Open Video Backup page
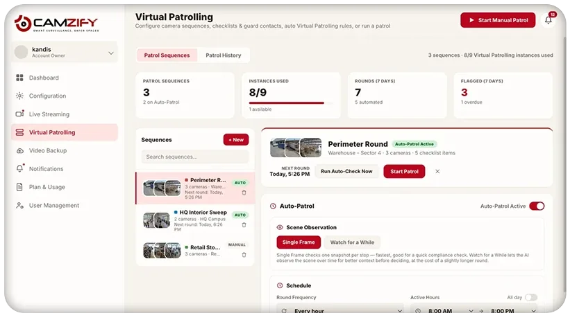This screenshot has height=320, width=570. tap(65, 150)
